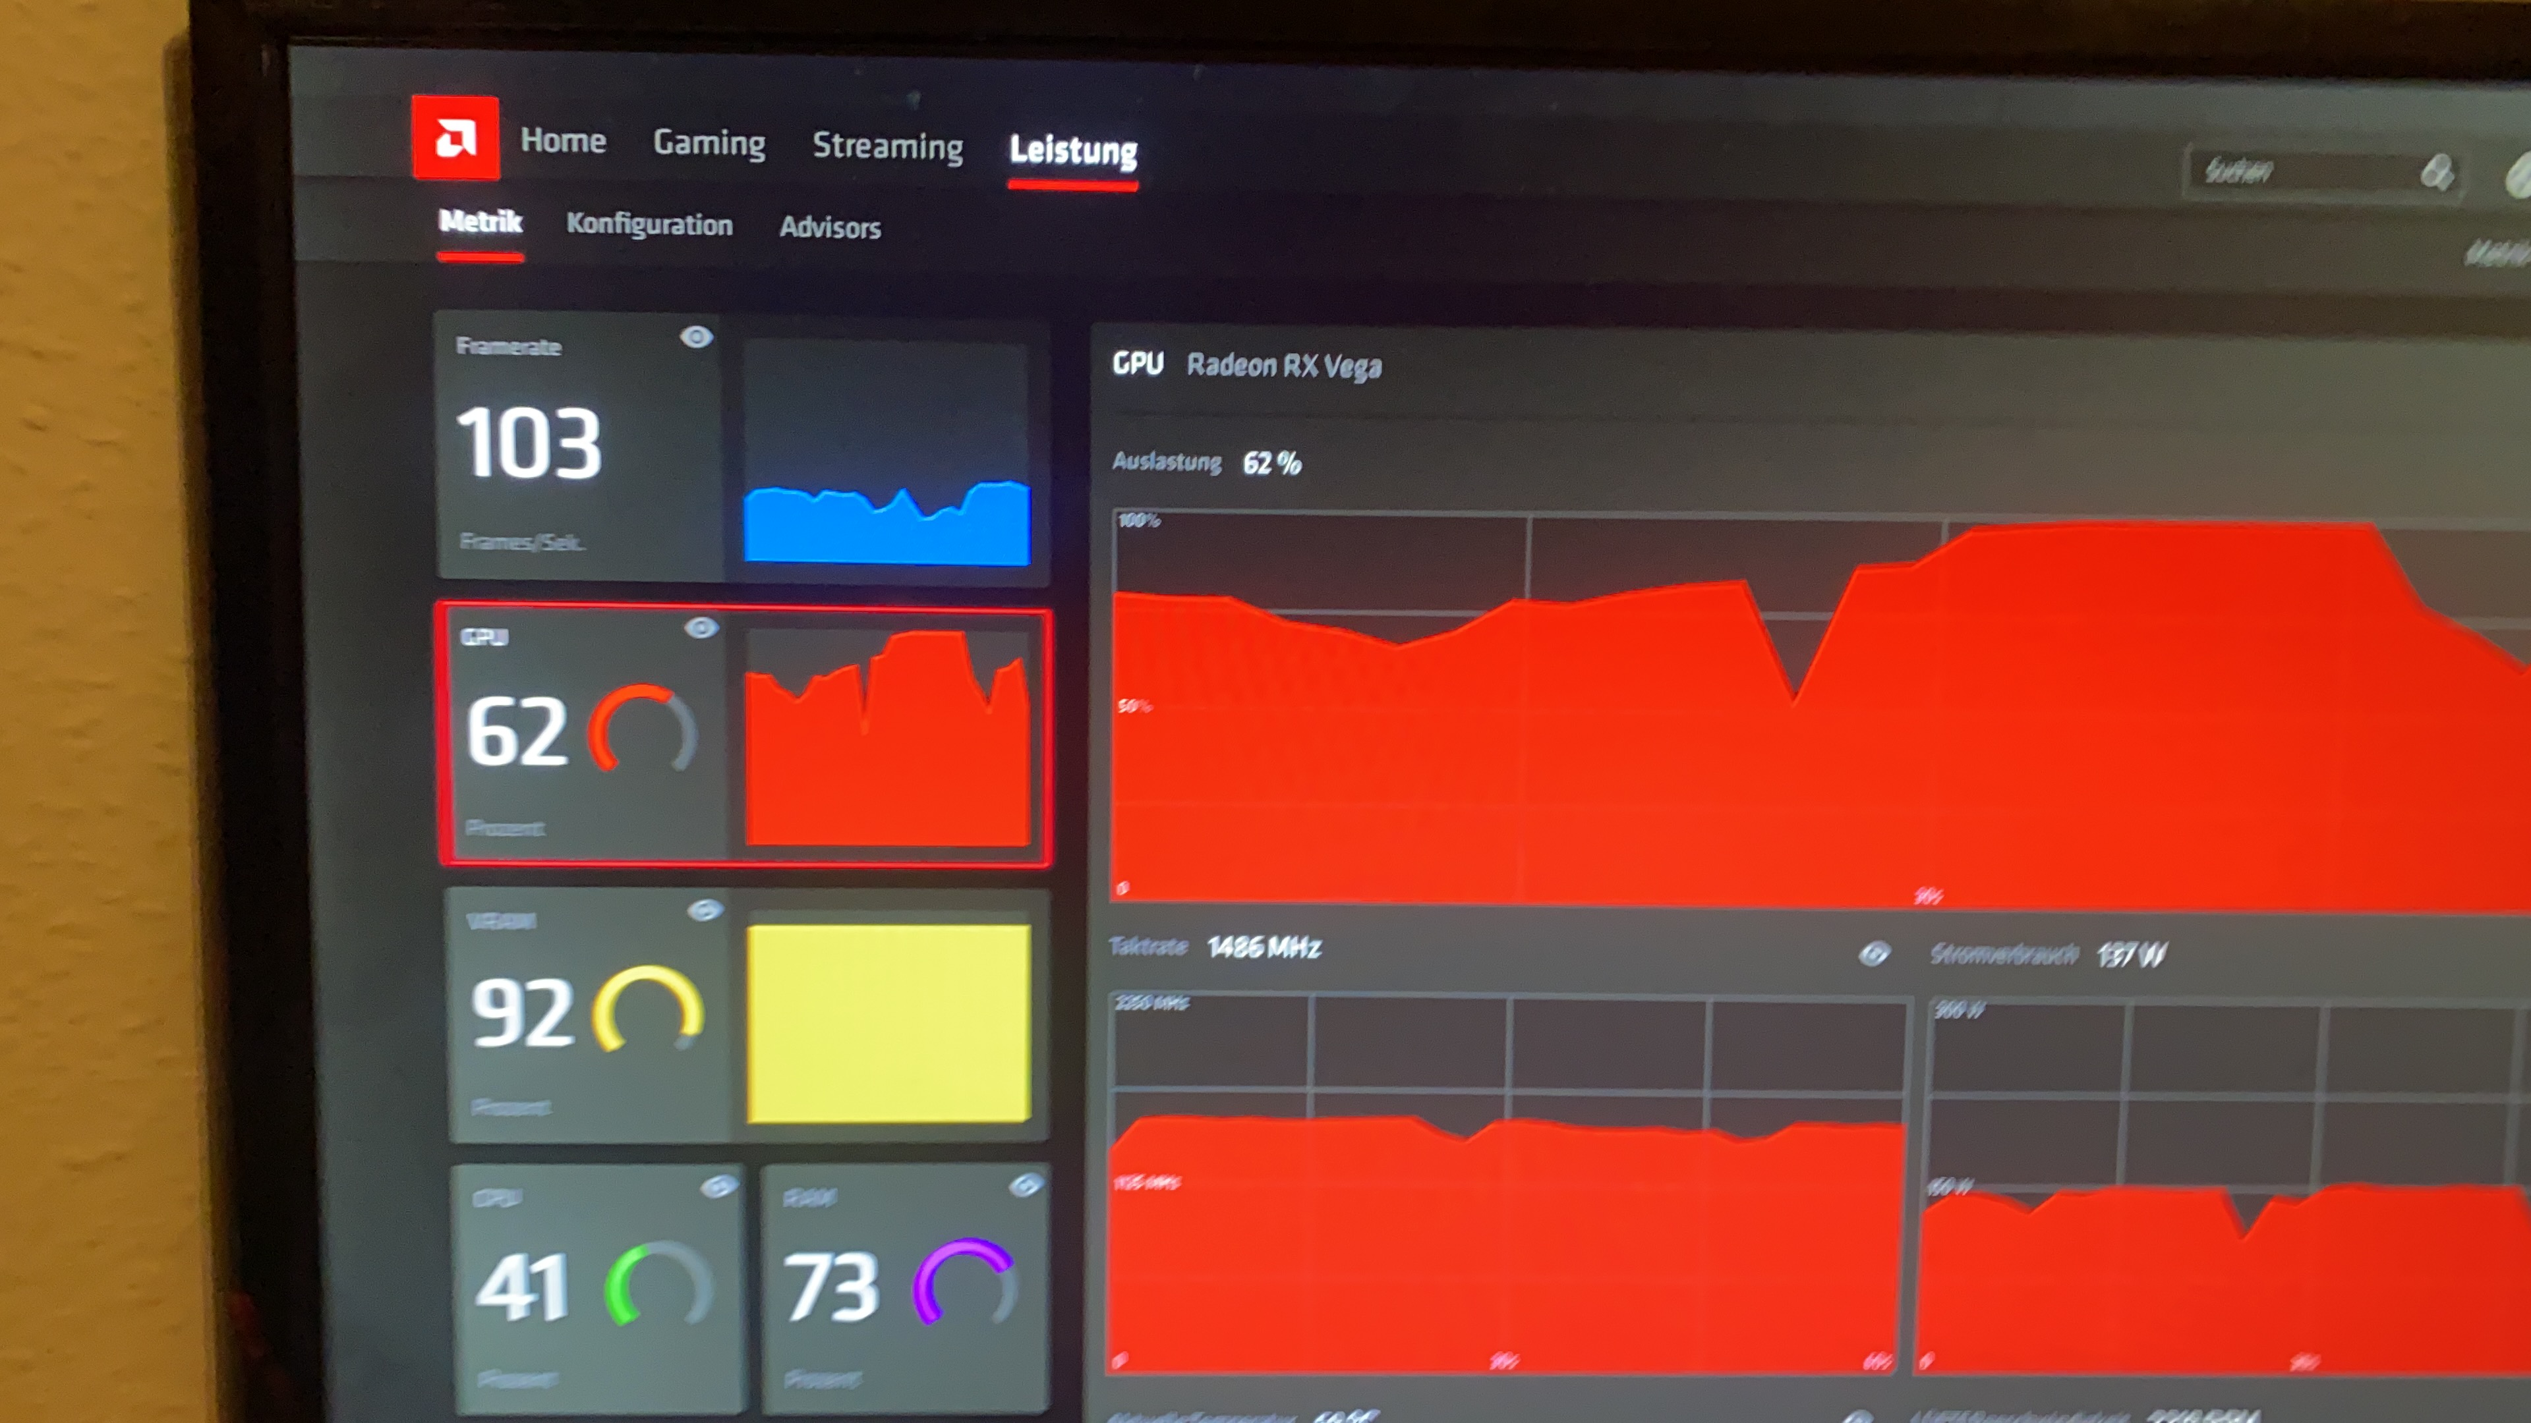Image resolution: width=2531 pixels, height=1423 pixels.
Task: Select the Metrik sub-tab
Action: [x=479, y=222]
